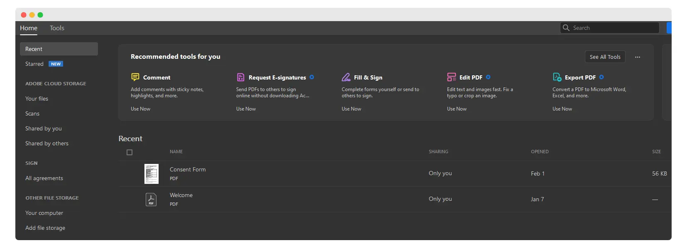Click Use Now under Export PDF

pos(562,109)
